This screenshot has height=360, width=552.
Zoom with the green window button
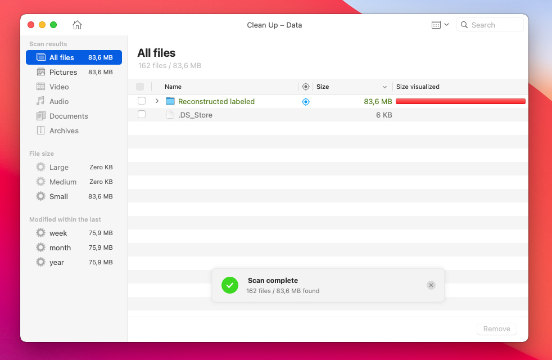point(53,25)
